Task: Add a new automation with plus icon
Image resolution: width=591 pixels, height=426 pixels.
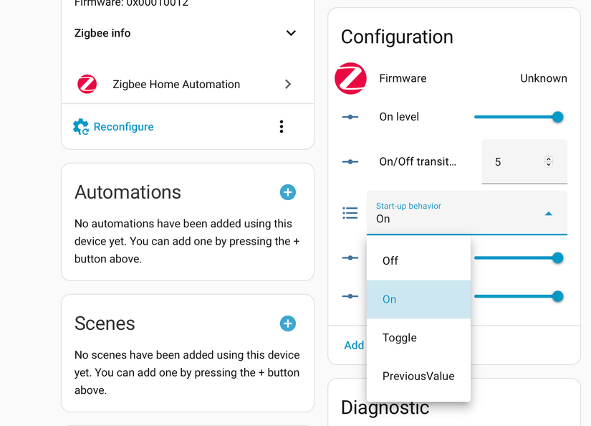Action: click(x=287, y=192)
